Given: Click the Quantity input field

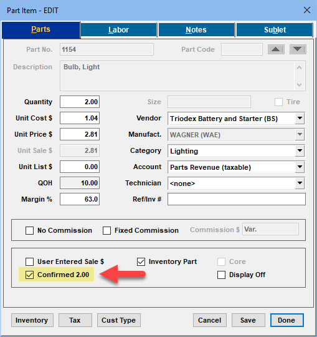Looking at the screenshot, I should point(80,102).
